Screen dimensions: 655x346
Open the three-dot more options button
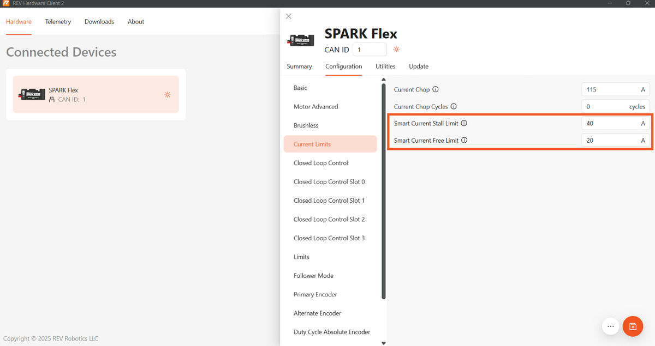611,326
